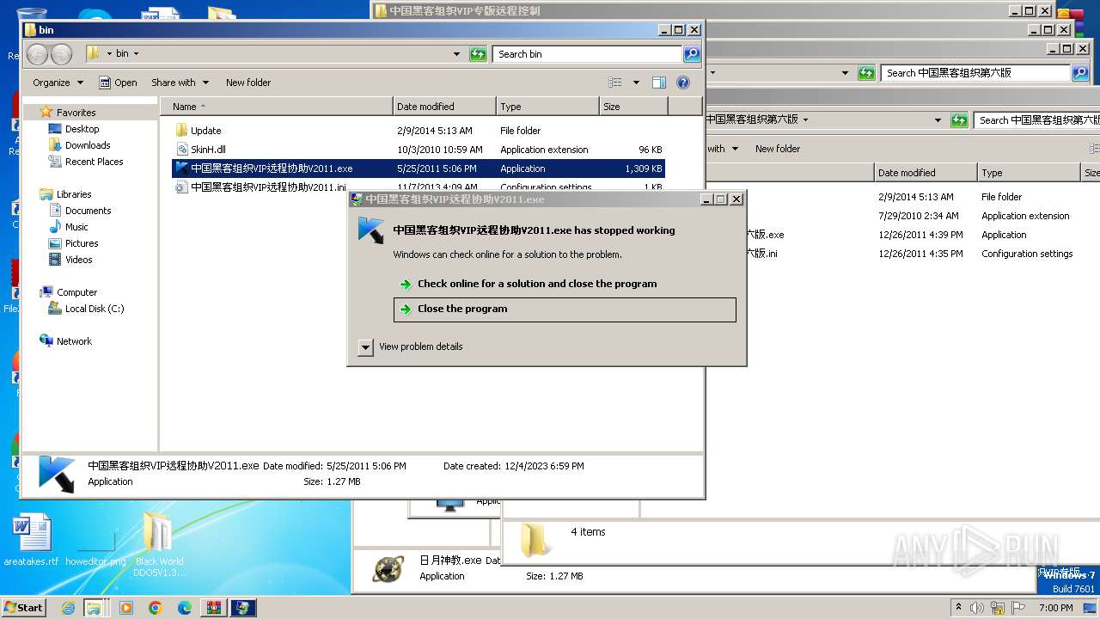Choose Check online for a solution

coord(537,284)
